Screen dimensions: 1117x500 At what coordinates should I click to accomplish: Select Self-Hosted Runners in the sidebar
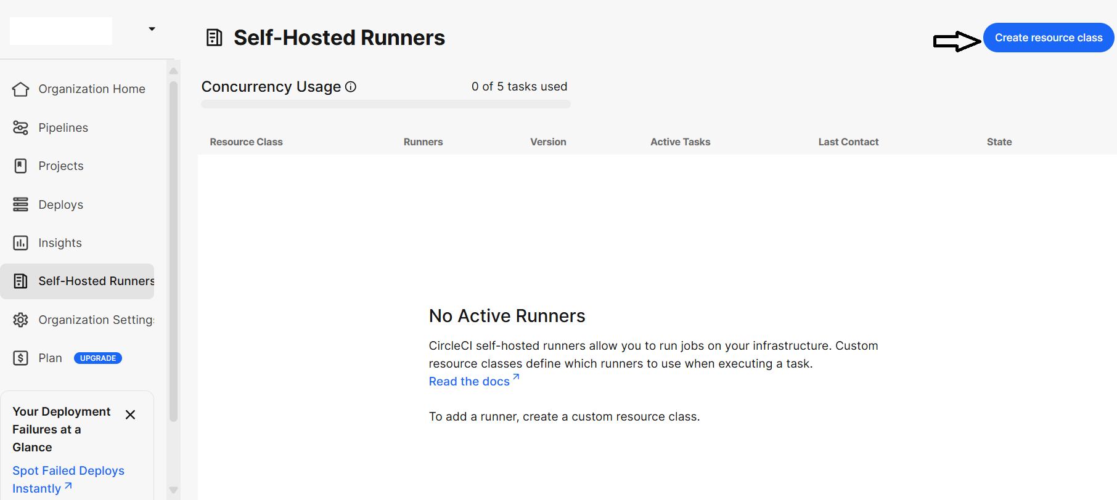[96, 281]
